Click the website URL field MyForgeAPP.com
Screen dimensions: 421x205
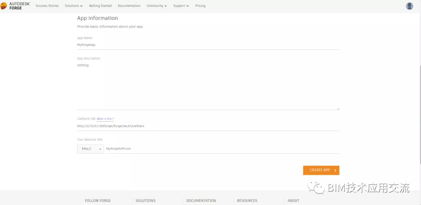(x=221, y=149)
